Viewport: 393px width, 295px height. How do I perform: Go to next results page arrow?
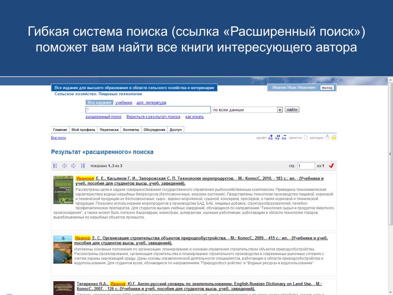tap(73, 166)
